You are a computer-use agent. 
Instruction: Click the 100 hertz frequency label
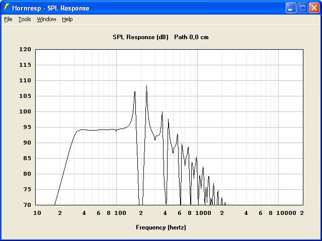pyautogui.click(x=120, y=213)
